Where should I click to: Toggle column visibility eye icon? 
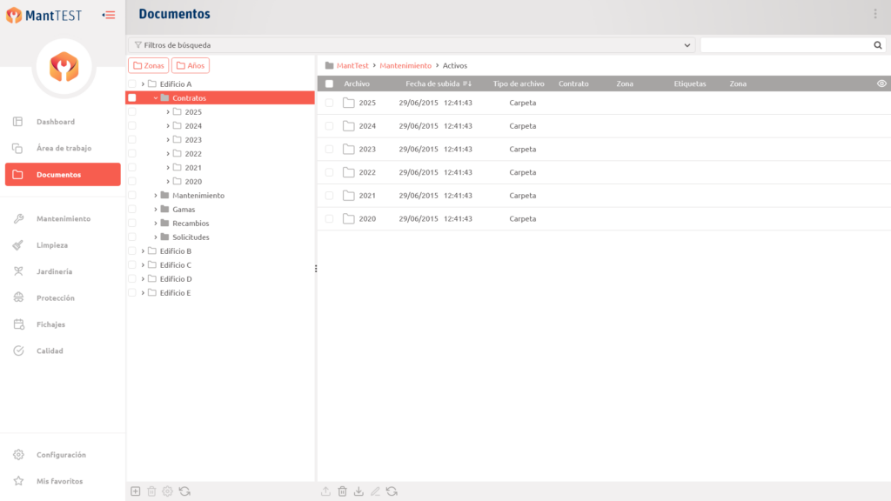pyautogui.click(x=881, y=83)
